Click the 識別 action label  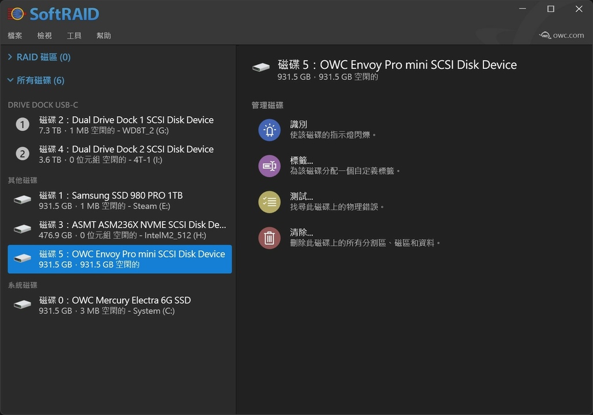click(x=298, y=124)
